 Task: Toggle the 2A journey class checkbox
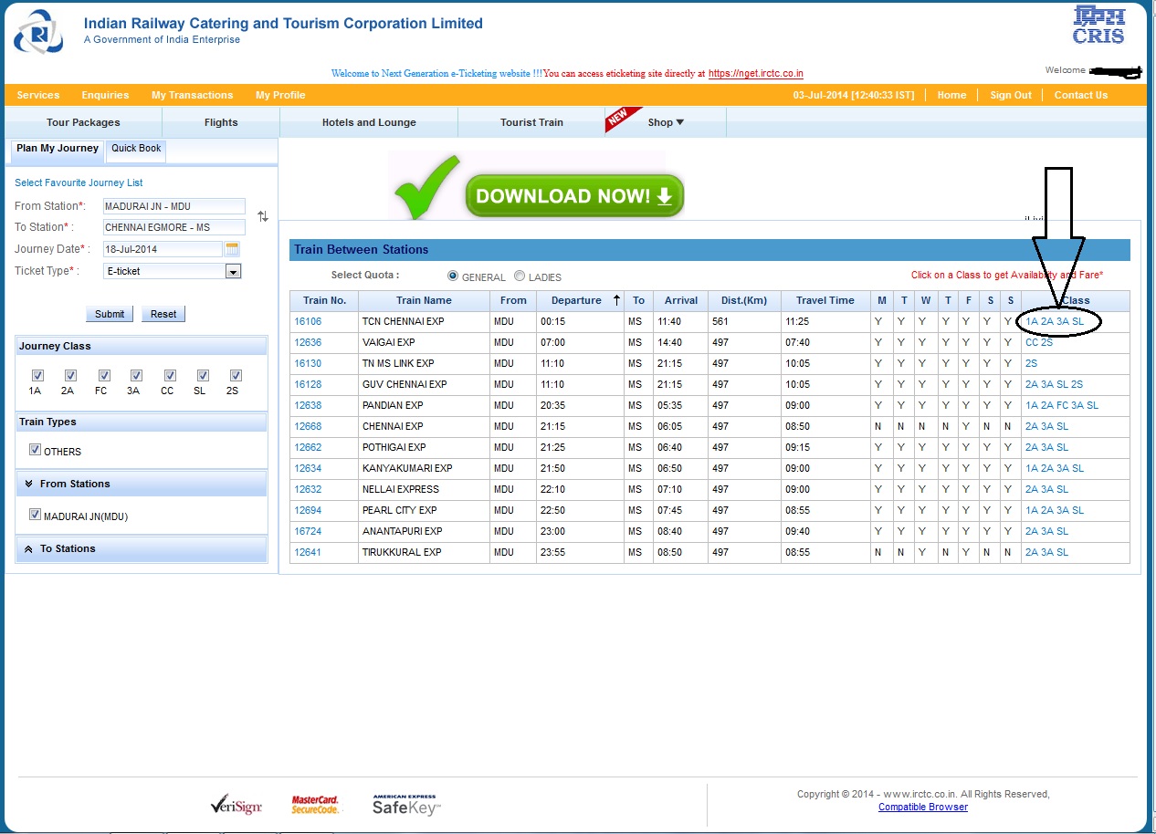70,375
